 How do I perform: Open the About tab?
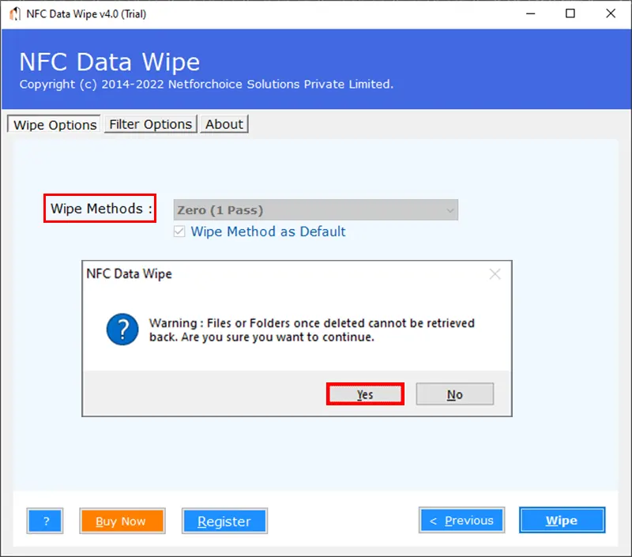pyautogui.click(x=224, y=124)
